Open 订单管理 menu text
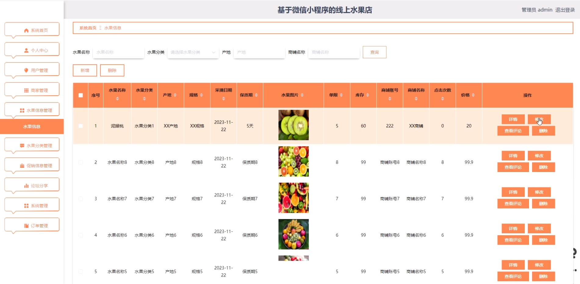Screen dimensions: 580x284 [x=39, y=226]
